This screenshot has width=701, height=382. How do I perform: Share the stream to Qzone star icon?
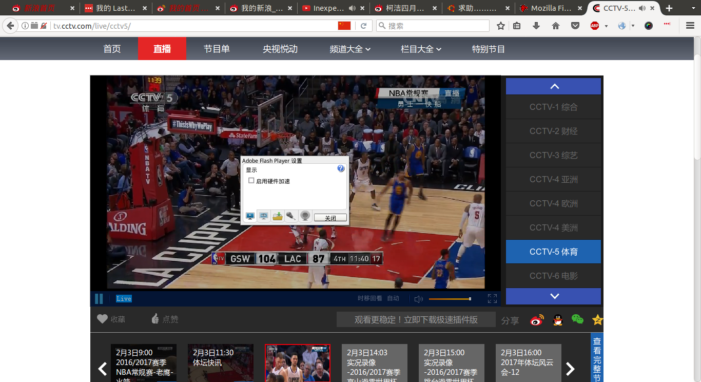click(597, 319)
